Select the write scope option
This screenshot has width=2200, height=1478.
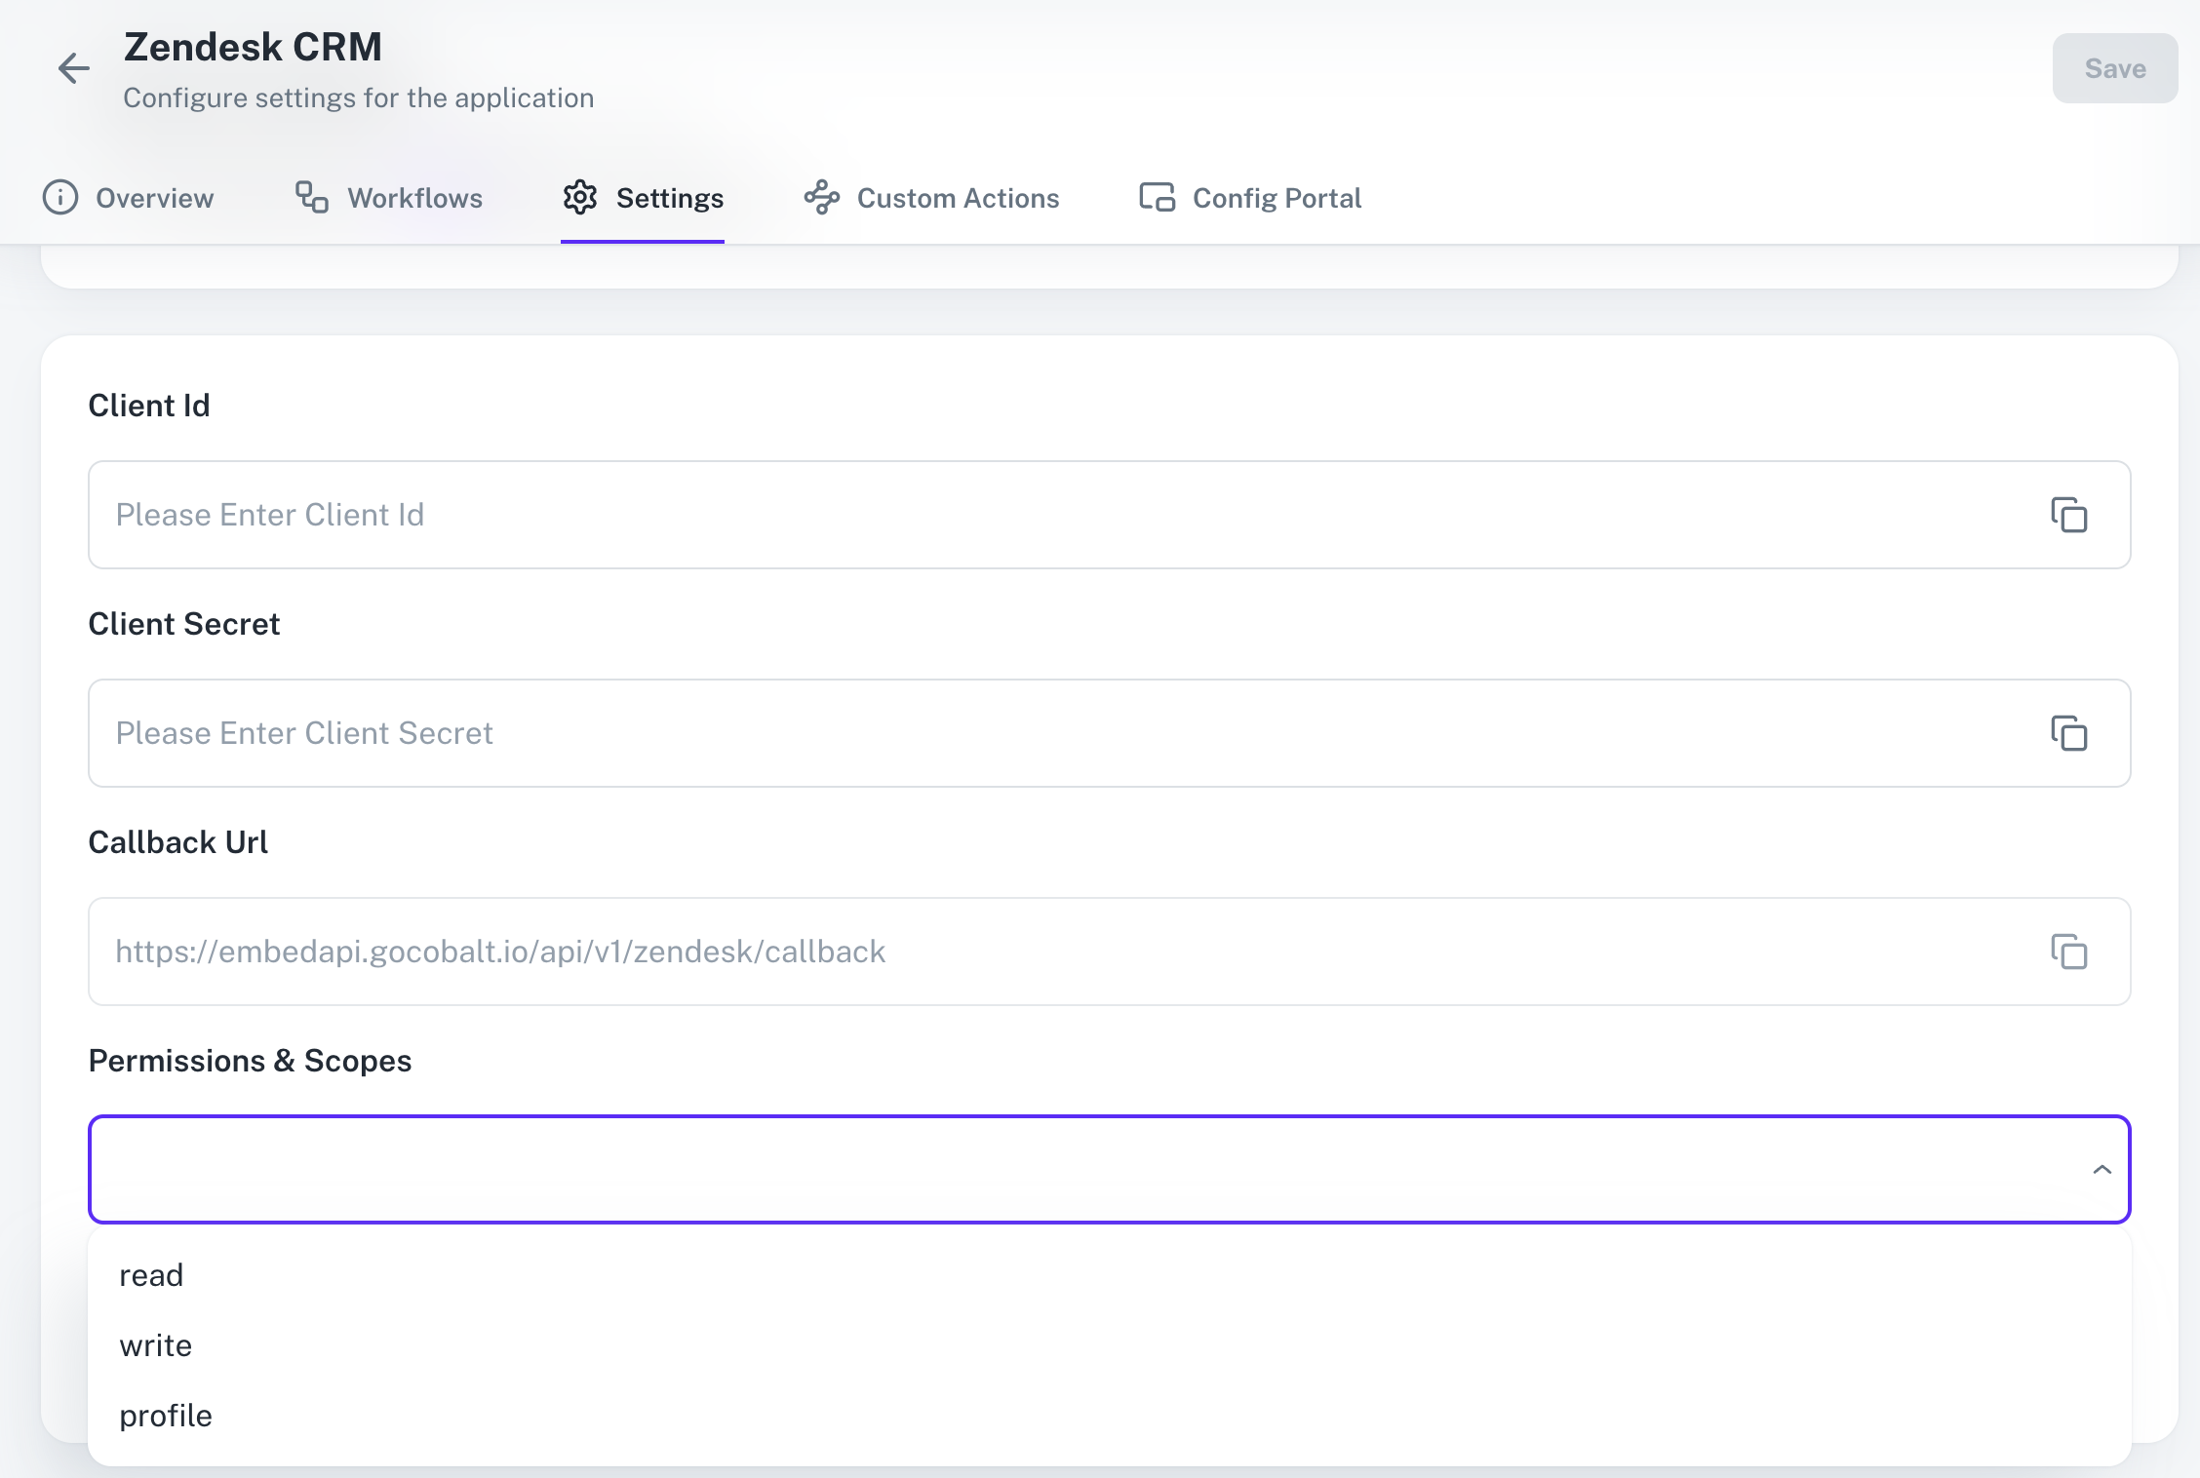click(156, 1345)
